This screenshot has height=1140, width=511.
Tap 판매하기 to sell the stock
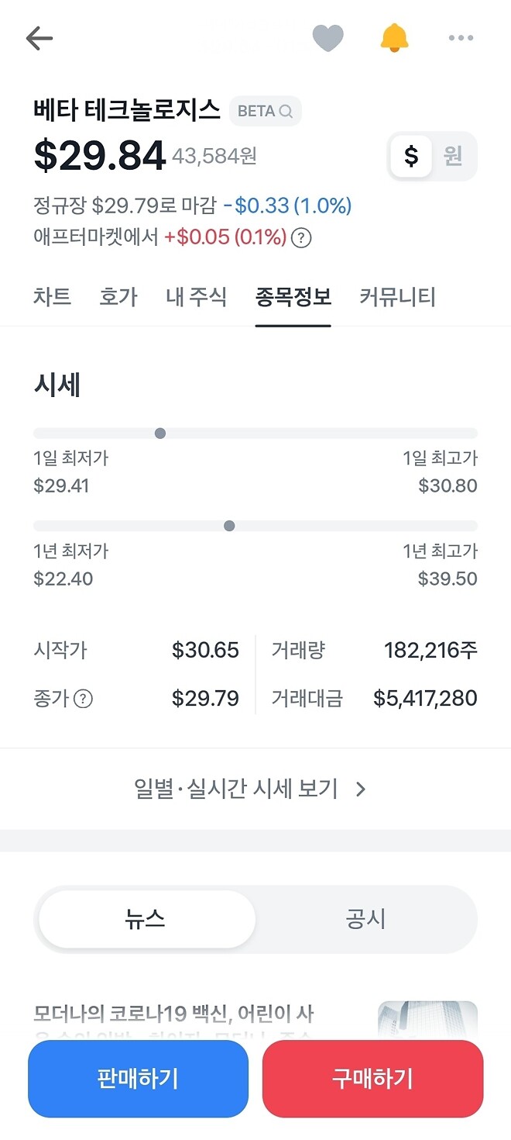(x=138, y=1079)
